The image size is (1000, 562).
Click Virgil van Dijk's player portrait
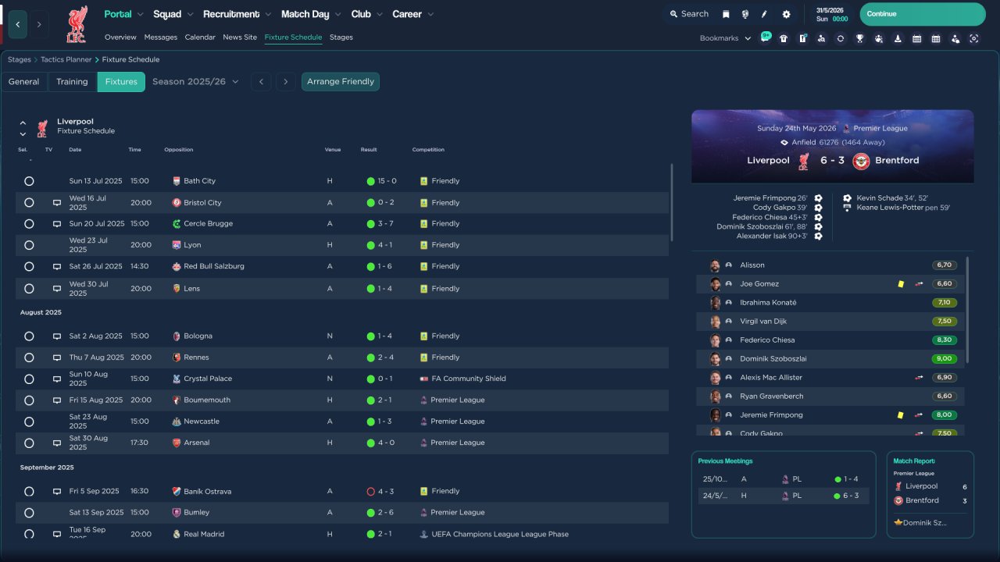pos(715,322)
